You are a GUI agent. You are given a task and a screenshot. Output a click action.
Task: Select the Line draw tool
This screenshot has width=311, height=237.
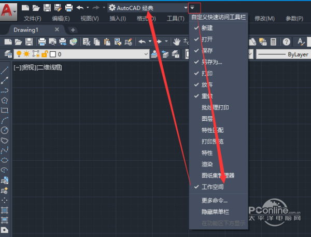pos(5,71)
